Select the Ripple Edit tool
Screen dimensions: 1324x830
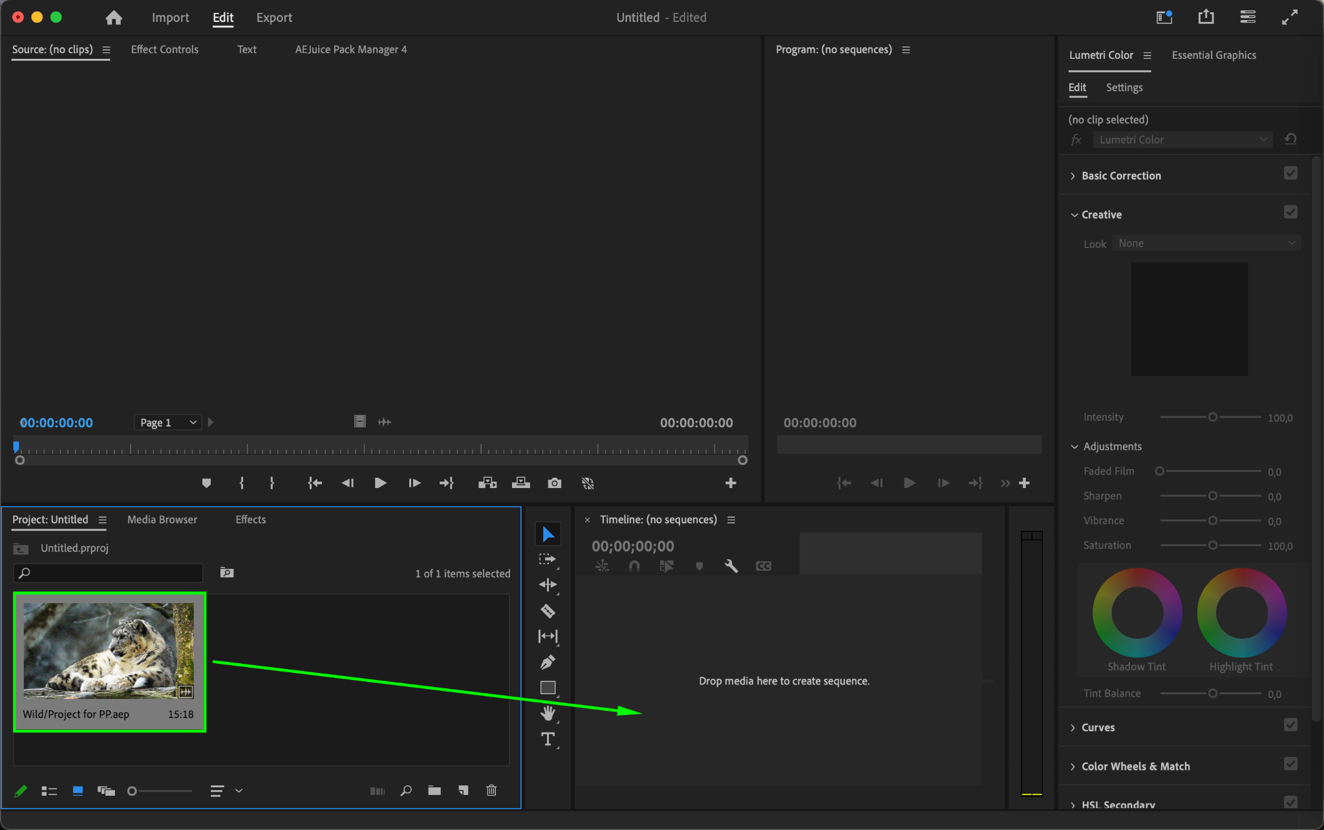548,585
